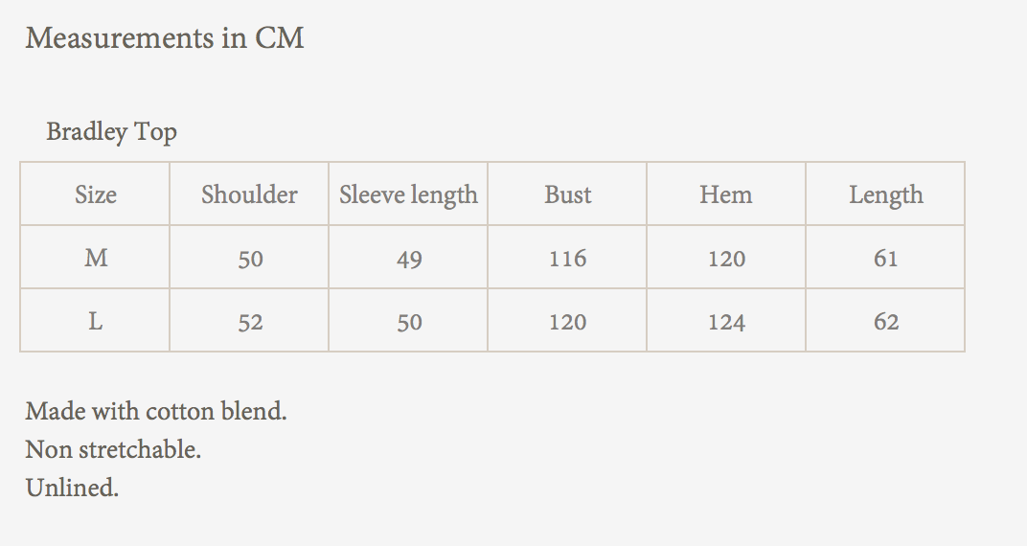Click the Sleeve length column header

pos(408,194)
